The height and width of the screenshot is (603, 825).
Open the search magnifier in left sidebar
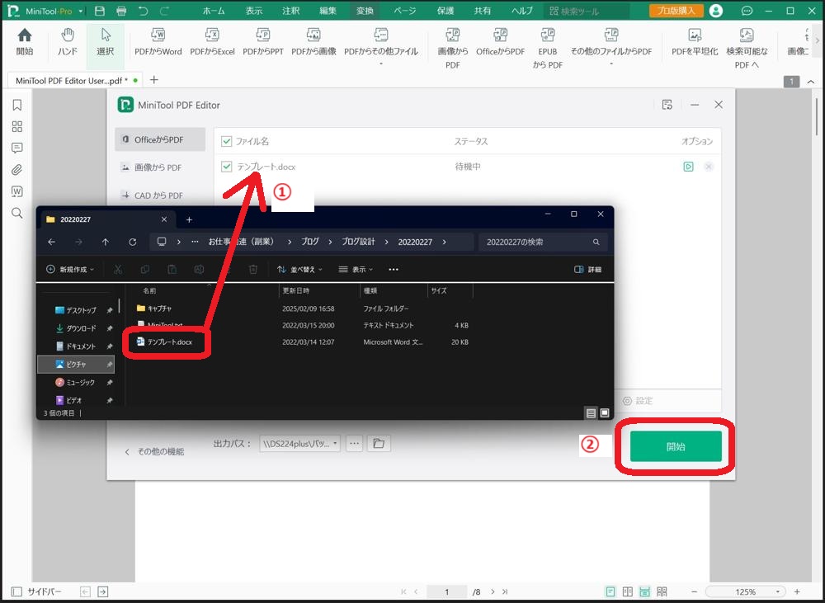(x=16, y=213)
